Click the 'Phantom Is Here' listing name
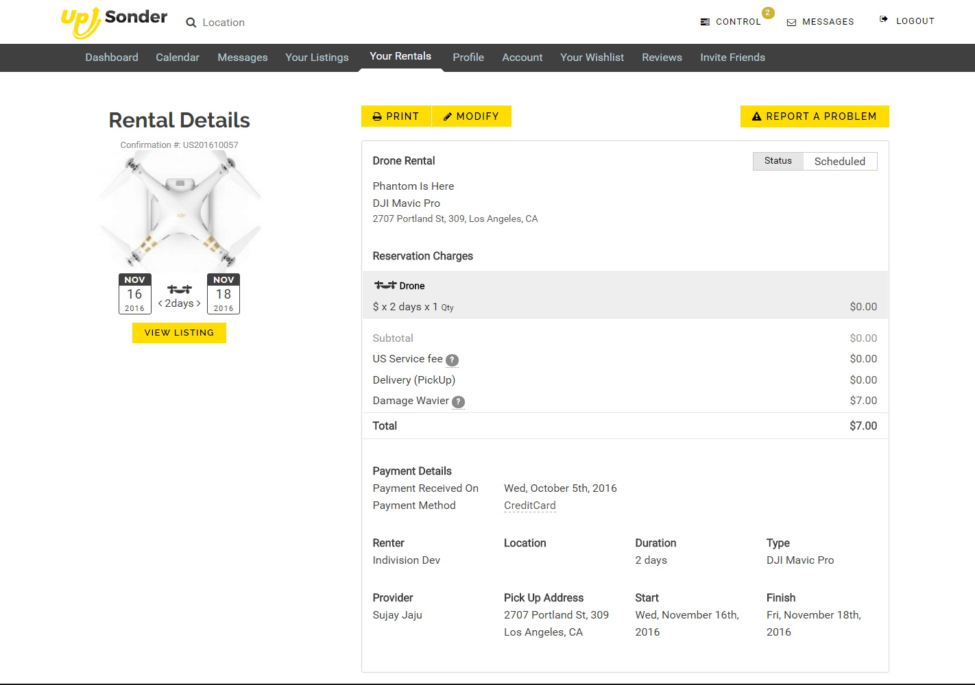 tap(413, 186)
